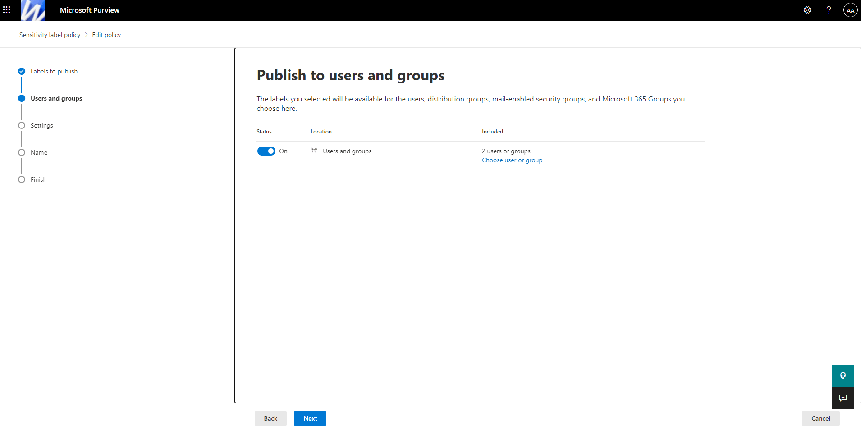Viewport: 861px width, 431px height.
Task: Click the Microsoft Purview title text
Action: (x=90, y=10)
